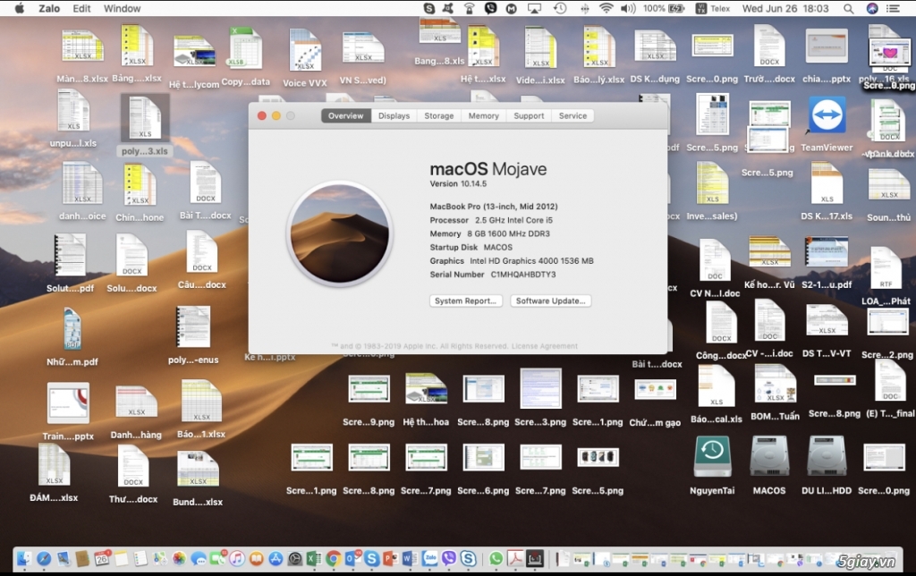Switch to the Displays tab
This screenshot has width=916, height=576.
point(394,115)
